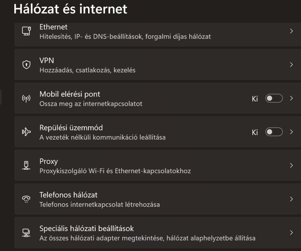The height and width of the screenshot is (251, 301).
Task: Click the mobile hotspot antenna icon
Action: 26,99
